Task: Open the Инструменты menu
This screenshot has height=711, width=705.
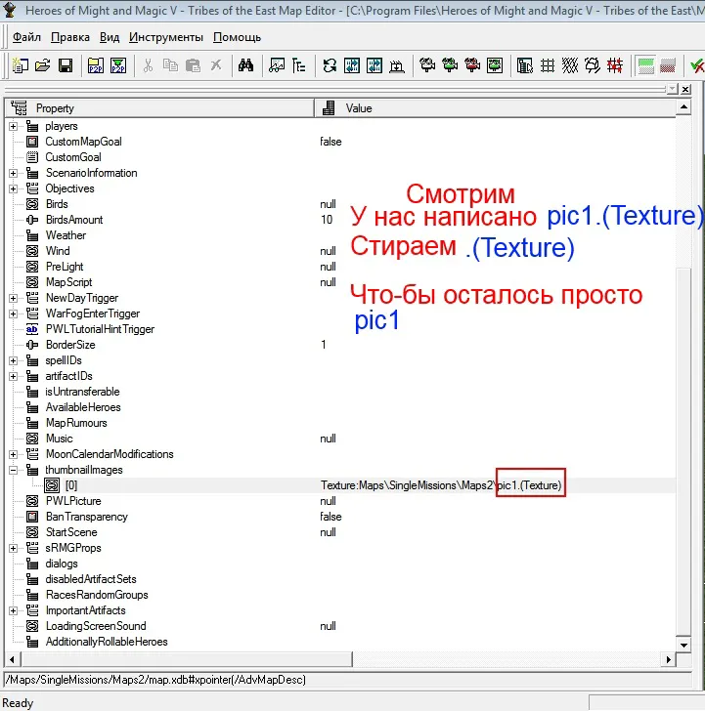Action: click(x=166, y=37)
